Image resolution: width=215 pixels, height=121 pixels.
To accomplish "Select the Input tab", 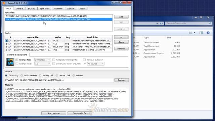I will pyautogui.click(x=8, y=8).
